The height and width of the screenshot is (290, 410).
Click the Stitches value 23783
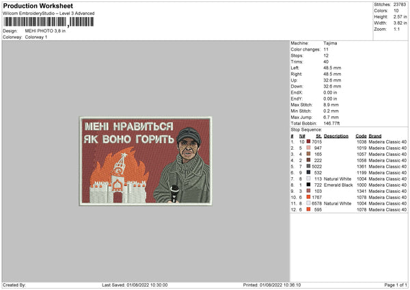400,5
